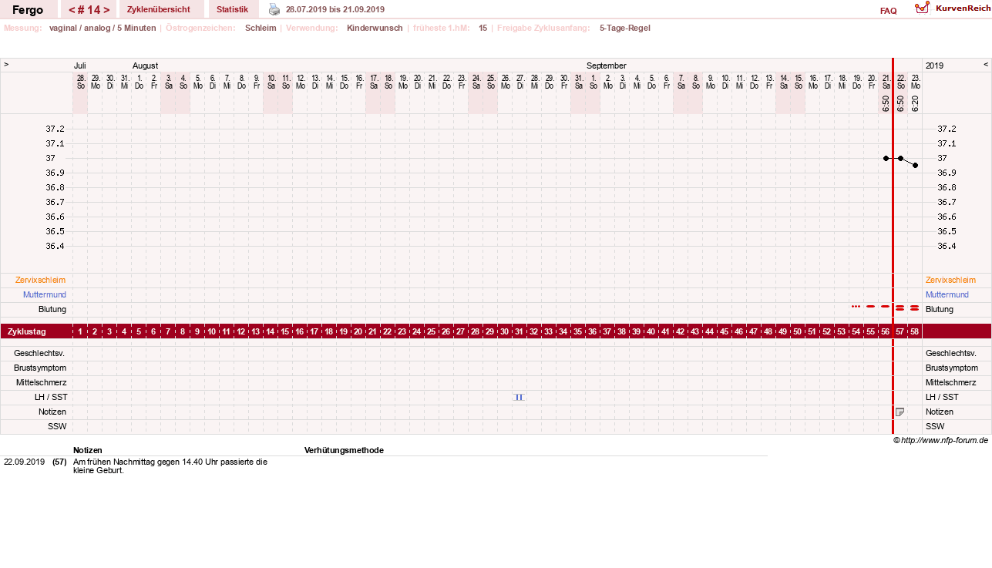Click the Juli month label

(x=79, y=66)
